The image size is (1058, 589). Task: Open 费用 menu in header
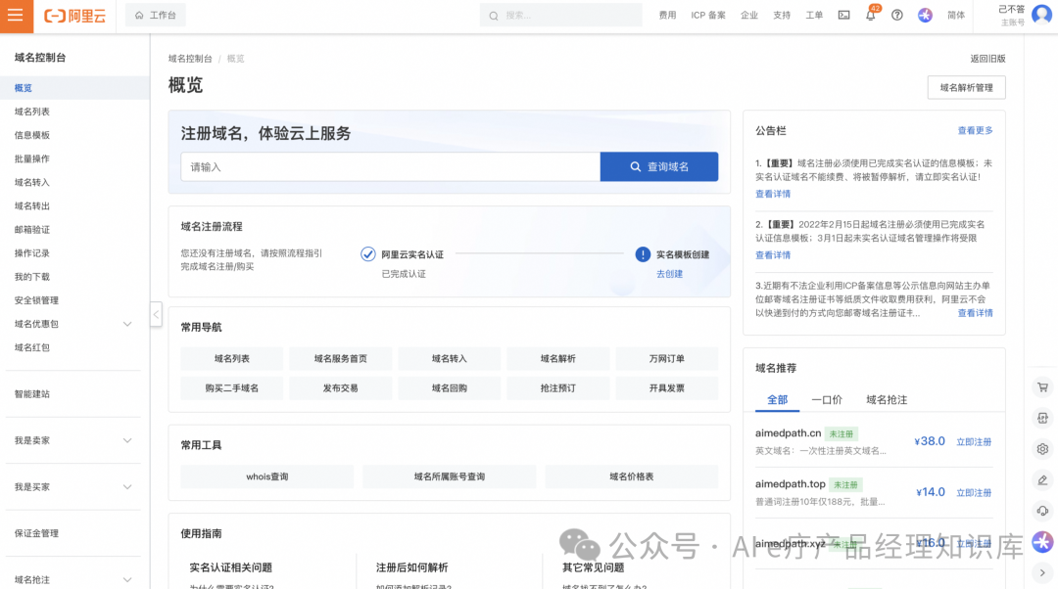667,15
